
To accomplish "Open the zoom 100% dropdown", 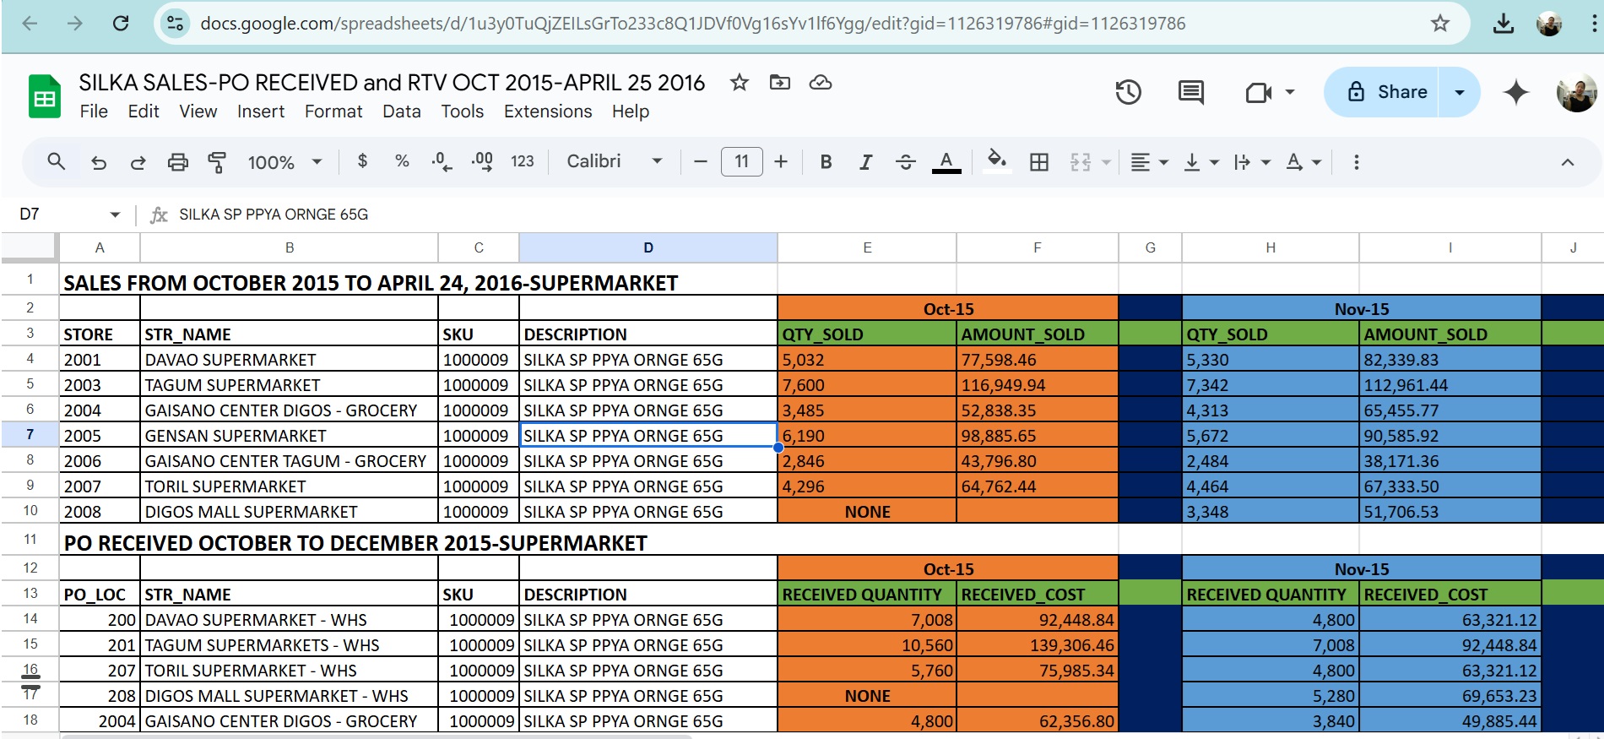I will tap(284, 162).
